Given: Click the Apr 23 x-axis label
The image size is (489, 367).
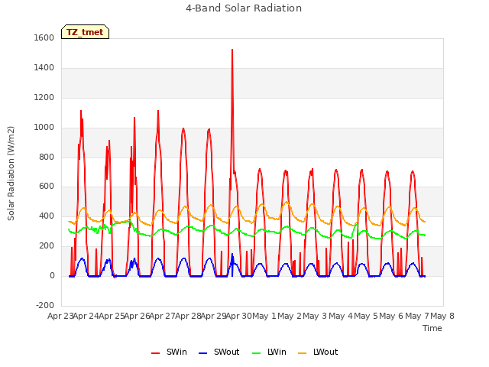Looking at the screenshot, I should [x=60, y=316].
